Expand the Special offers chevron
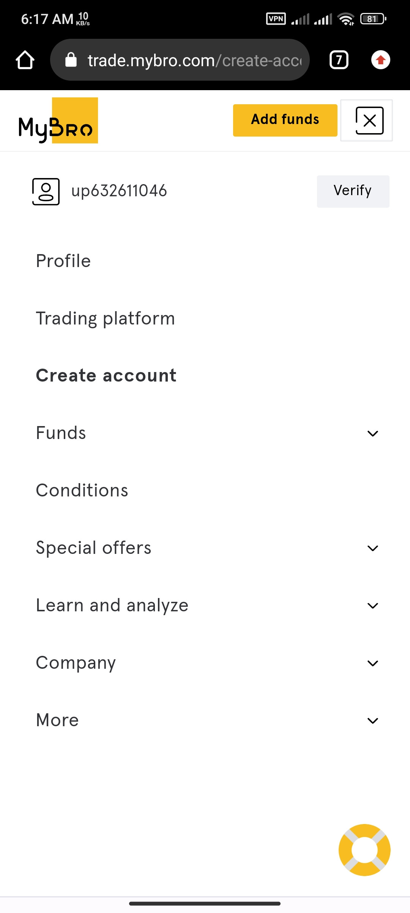Image resolution: width=410 pixels, height=913 pixels. (x=373, y=548)
